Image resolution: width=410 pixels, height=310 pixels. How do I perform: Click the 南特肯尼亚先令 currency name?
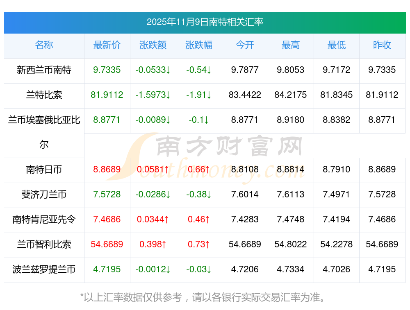44,219
